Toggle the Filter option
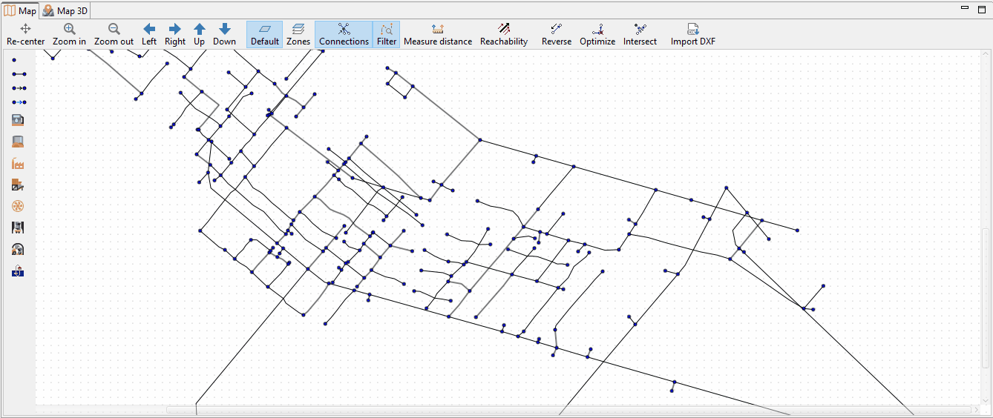The image size is (993, 418). (387, 35)
